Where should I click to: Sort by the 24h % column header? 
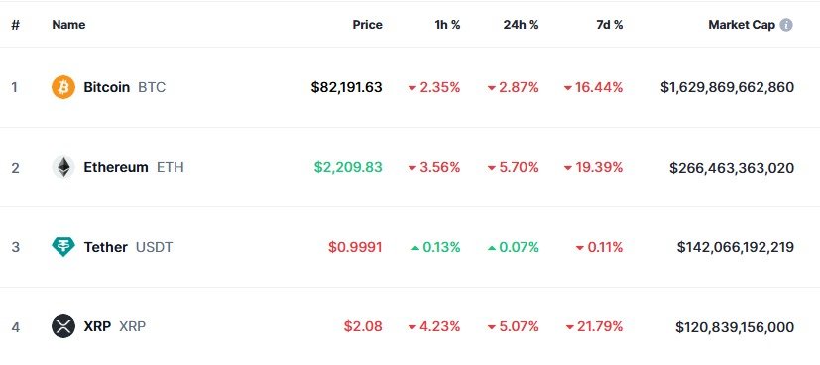(x=521, y=25)
